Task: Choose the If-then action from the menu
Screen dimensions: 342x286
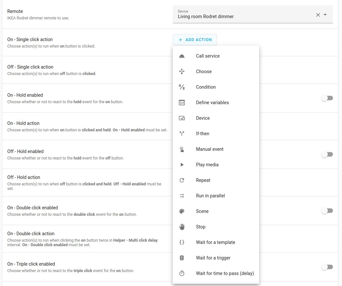Action: pos(203,133)
